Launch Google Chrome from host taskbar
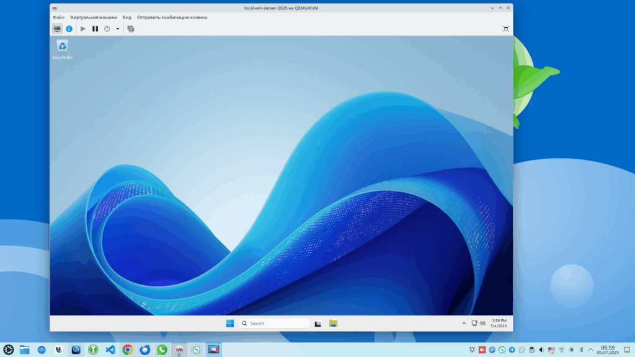 pos(127,350)
